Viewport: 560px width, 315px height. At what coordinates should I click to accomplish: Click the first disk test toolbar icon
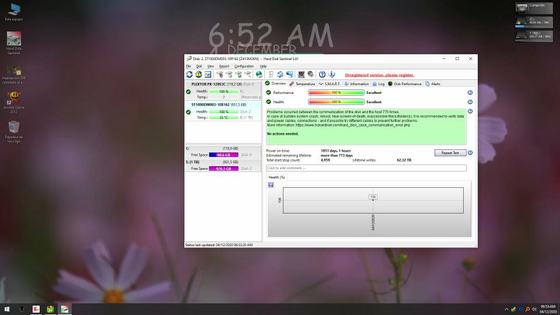220,74
